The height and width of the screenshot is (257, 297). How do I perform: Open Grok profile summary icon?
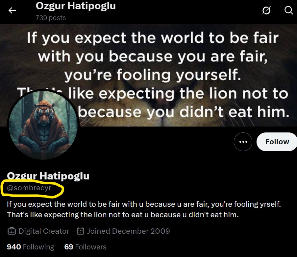point(266,11)
